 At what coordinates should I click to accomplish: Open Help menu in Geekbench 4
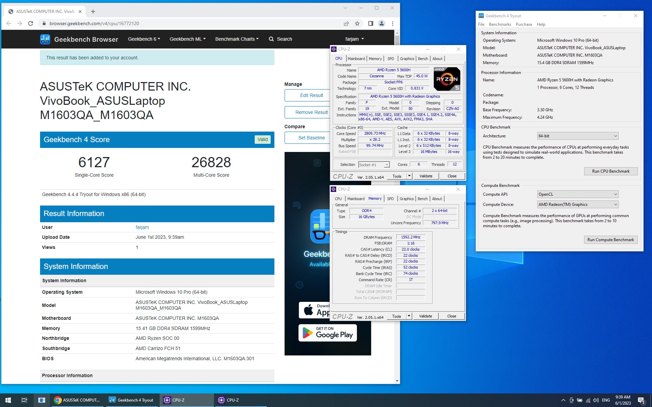click(541, 24)
